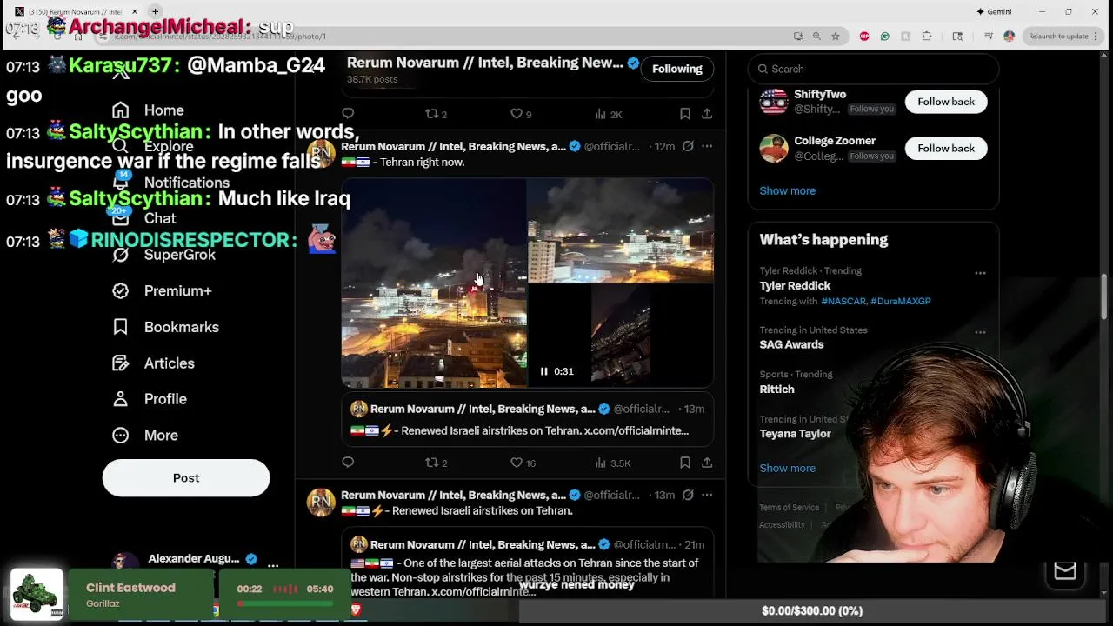
Task: Toggle like on the post with 16 likes
Action: (523, 463)
